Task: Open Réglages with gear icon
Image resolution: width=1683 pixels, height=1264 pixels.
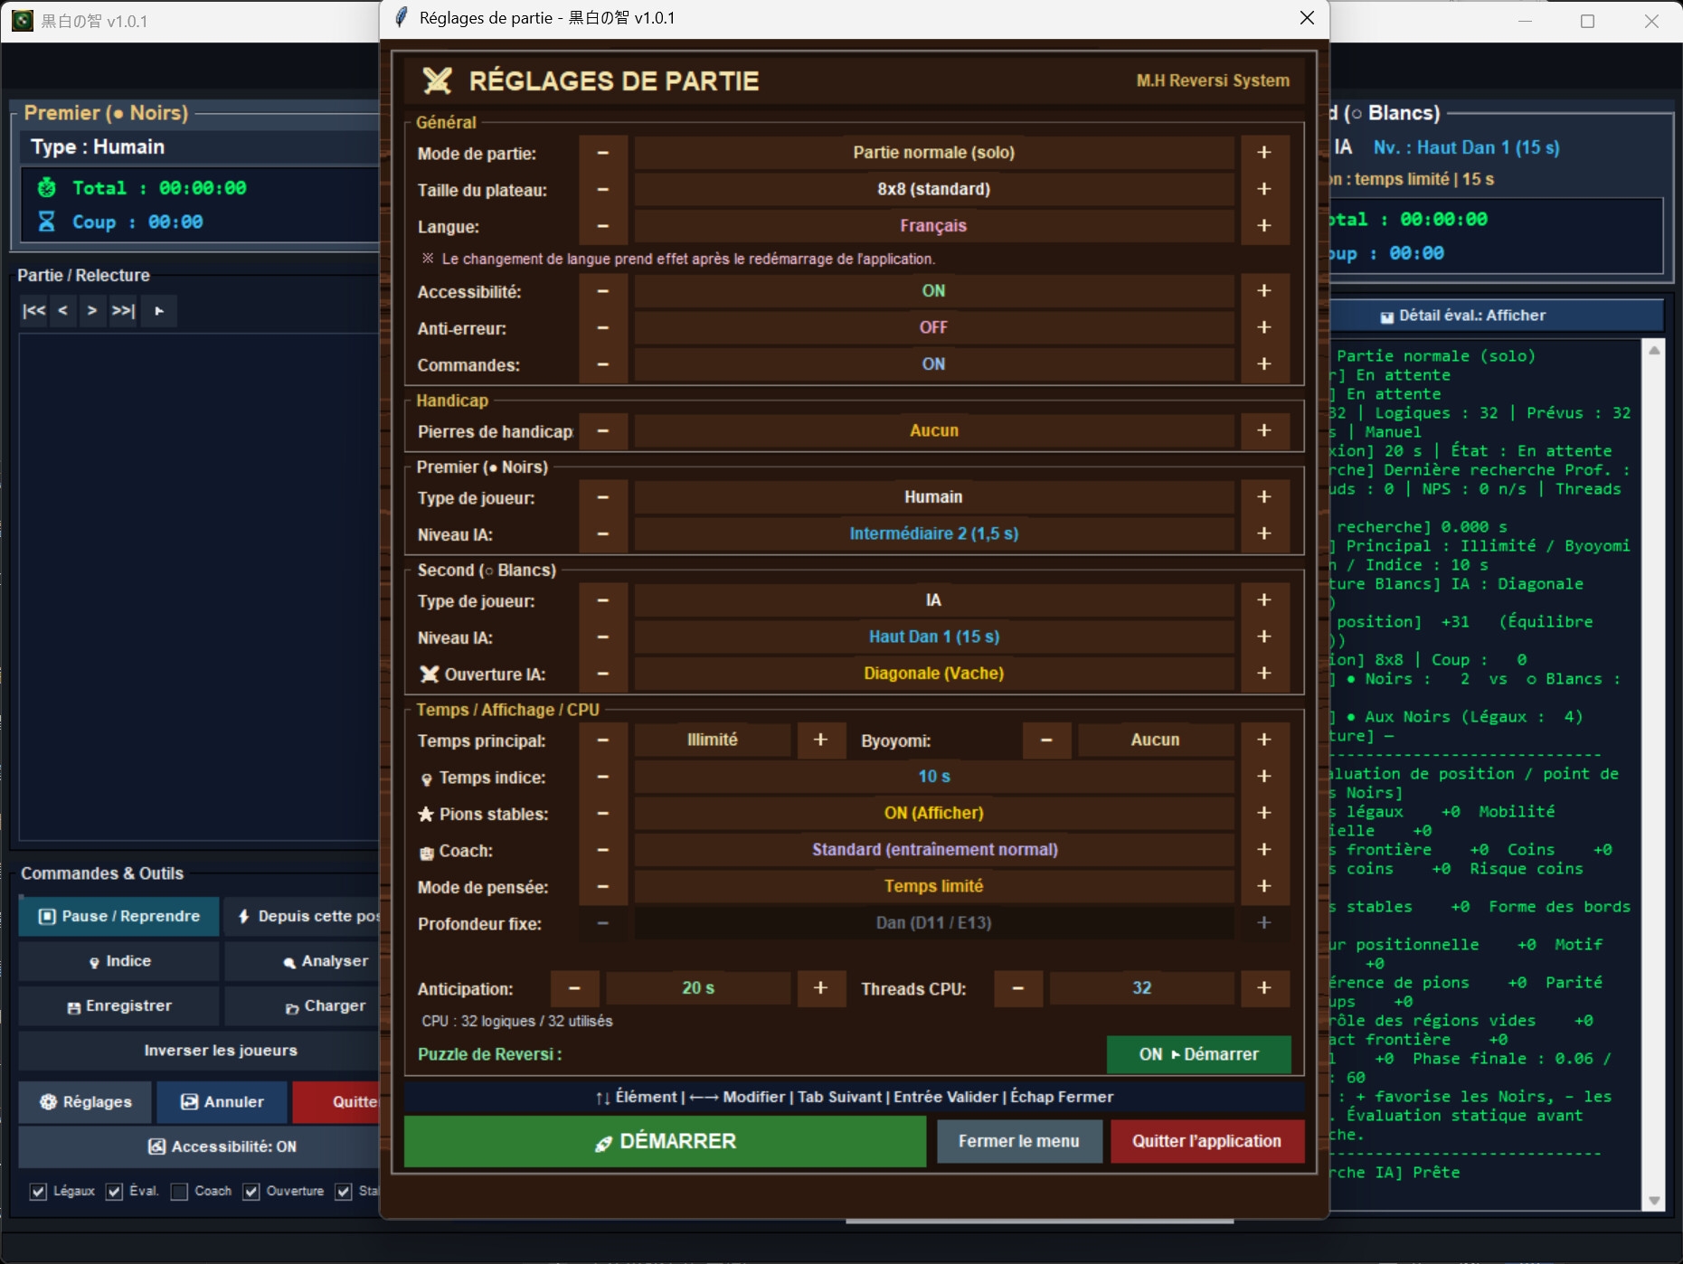Action: click(x=86, y=1102)
